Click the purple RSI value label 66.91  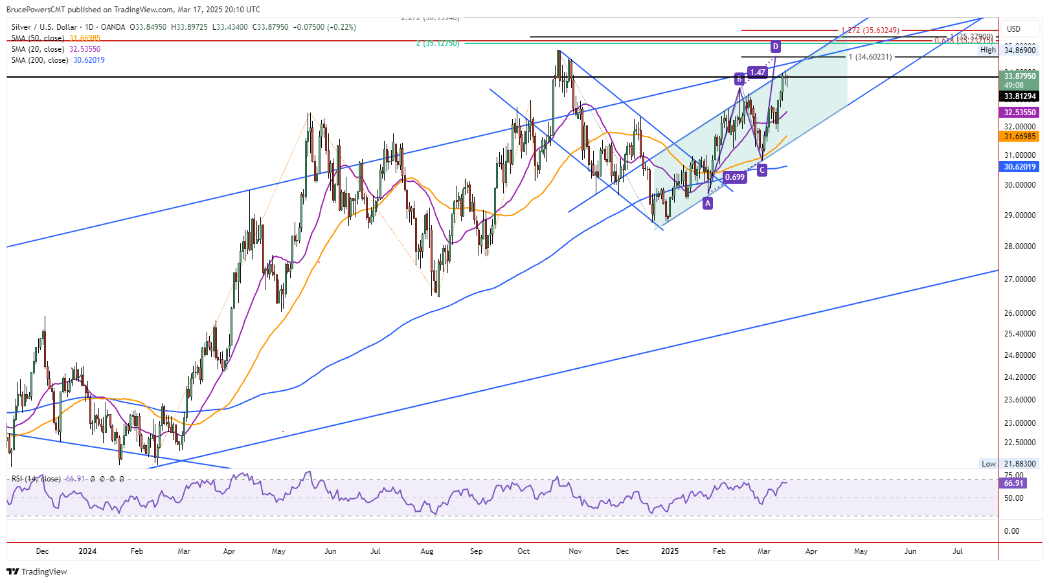pos(1013,483)
